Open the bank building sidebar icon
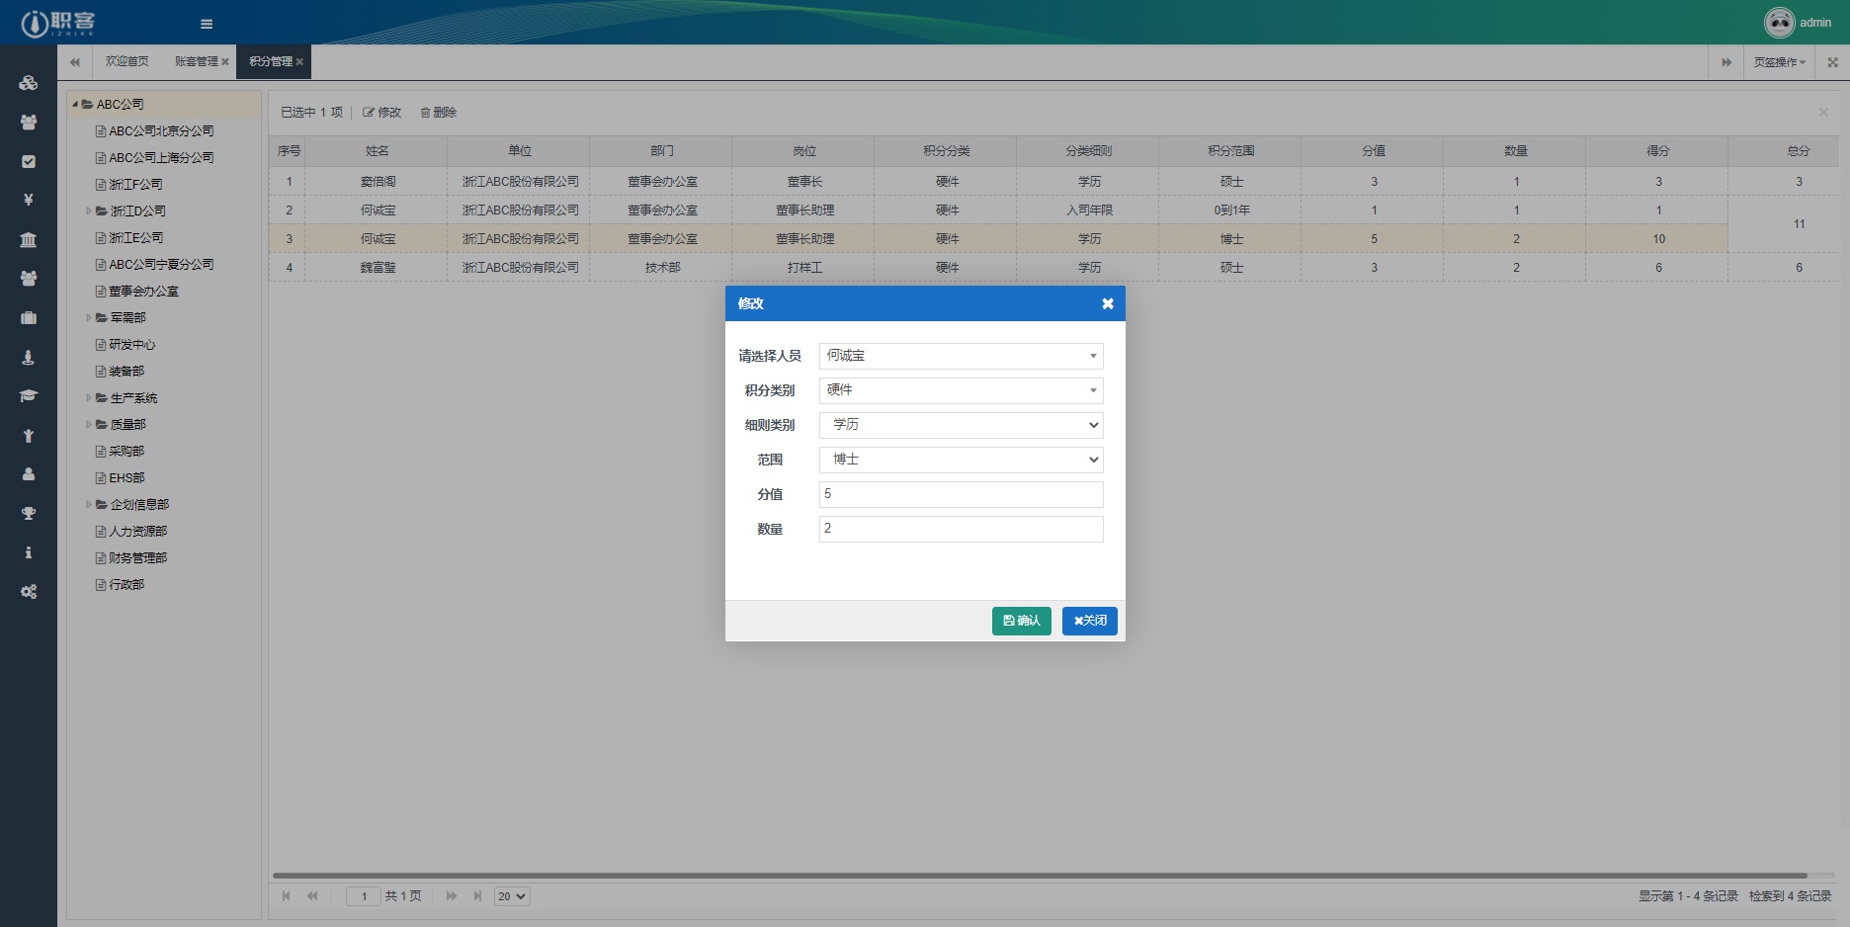 tap(29, 239)
